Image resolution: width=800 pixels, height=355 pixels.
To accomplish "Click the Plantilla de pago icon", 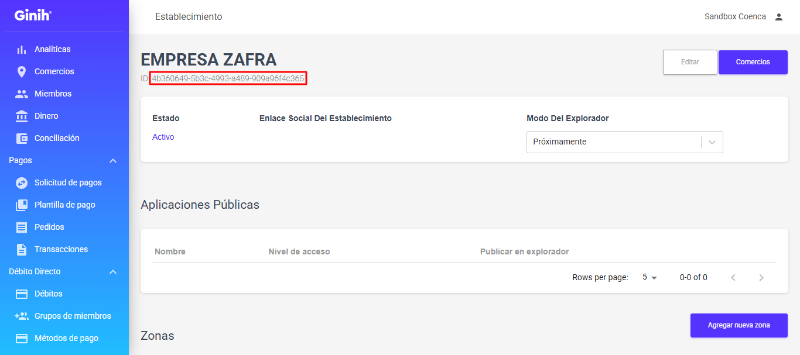I will click(x=22, y=205).
